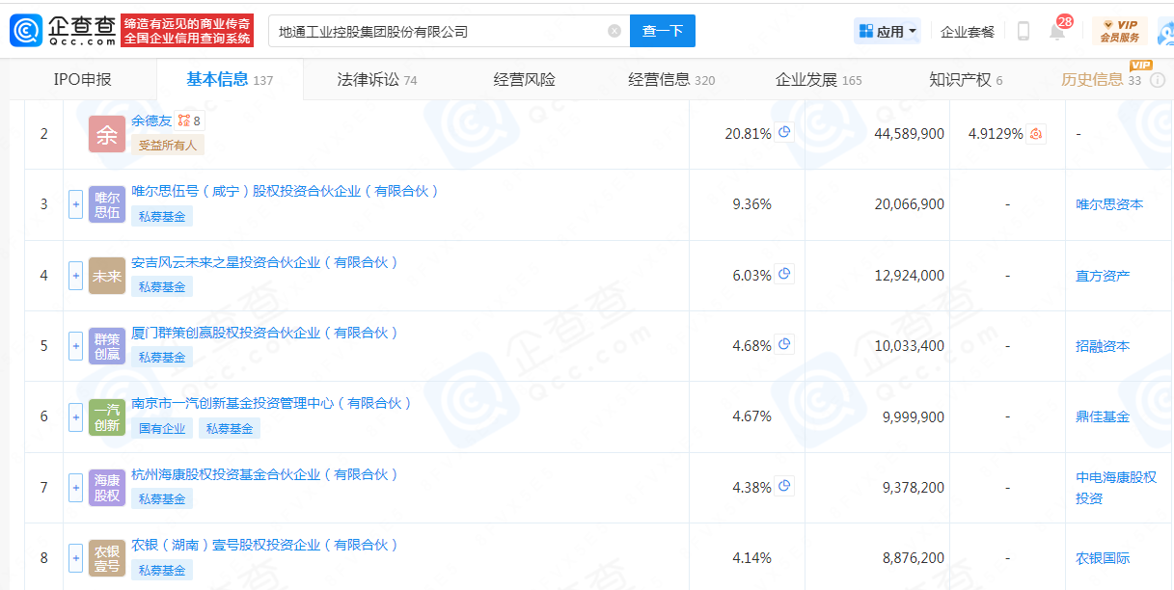Open the 法律诉讼 tab

pyautogui.click(x=376, y=80)
